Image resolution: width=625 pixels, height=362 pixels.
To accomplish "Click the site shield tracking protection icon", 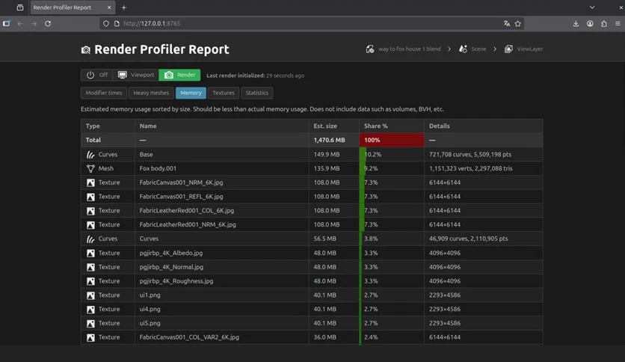I will coord(105,23).
